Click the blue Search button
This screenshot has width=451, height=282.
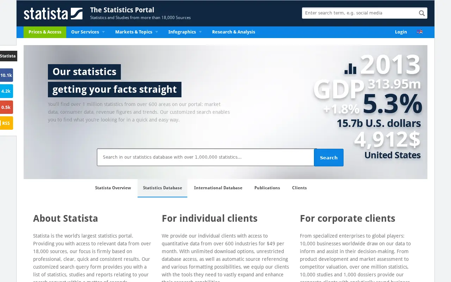[329, 158]
